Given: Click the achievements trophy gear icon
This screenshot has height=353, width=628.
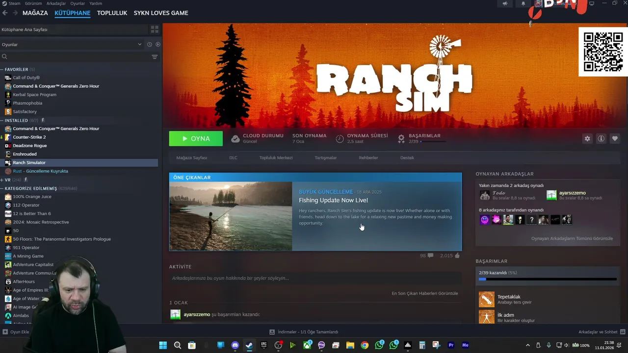Looking at the screenshot, I should tap(401, 139).
